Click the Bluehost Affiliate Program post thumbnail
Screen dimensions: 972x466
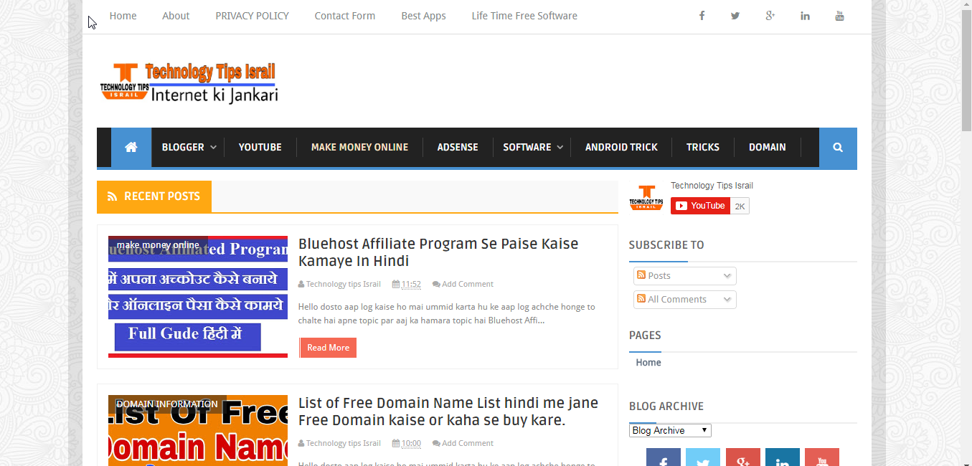point(198,297)
